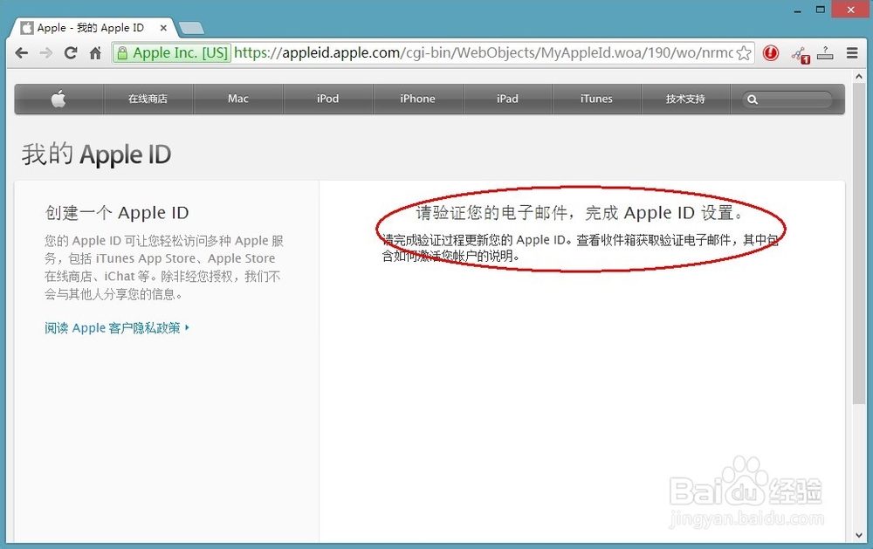Minimize the browser window
The image size is (873, 549).
[x=797, y=10]
